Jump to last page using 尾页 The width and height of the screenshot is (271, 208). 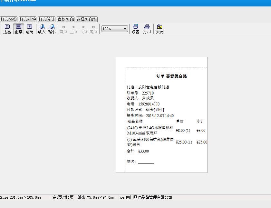click(93, 29)
